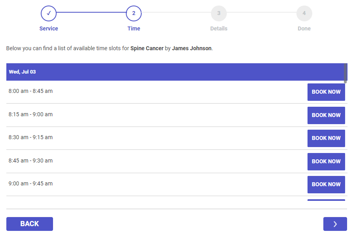
Task: Click the Wed, Jul 03 date header
Action: coord(22,72)
